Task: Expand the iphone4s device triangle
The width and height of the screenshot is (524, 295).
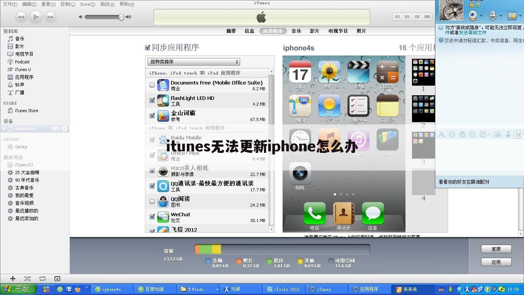Action: click(4, 129)
